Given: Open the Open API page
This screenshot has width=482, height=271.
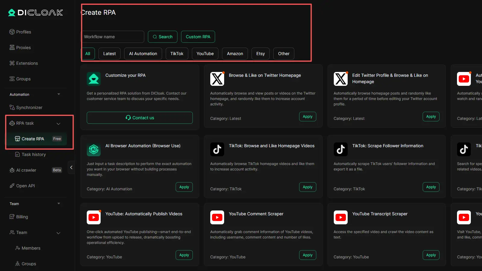Looking at the screenshot, I should click(x=25, y=186).
